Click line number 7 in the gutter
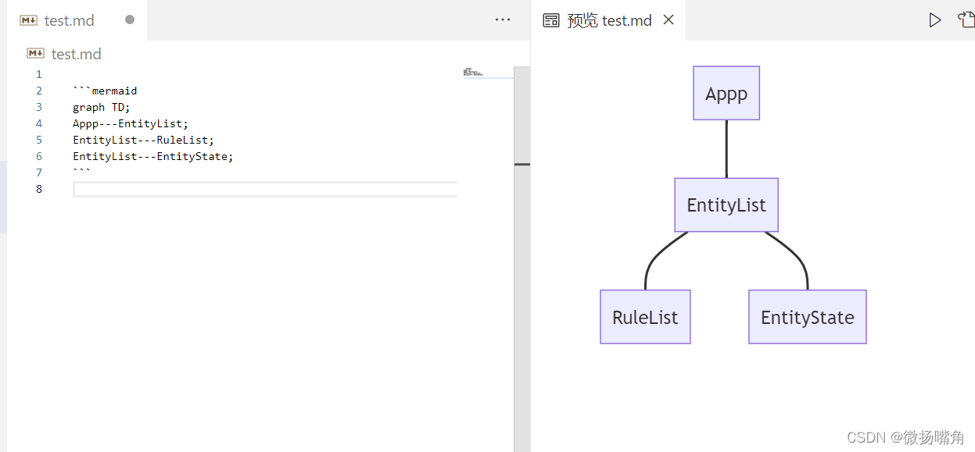Screen dimensions: 975x452 (x=39, y=173)
